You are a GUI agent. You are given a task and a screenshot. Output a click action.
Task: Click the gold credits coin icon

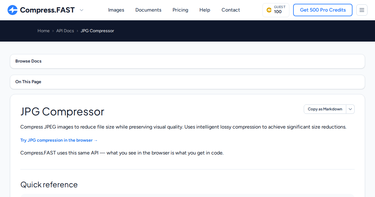(x=269, y=10)
